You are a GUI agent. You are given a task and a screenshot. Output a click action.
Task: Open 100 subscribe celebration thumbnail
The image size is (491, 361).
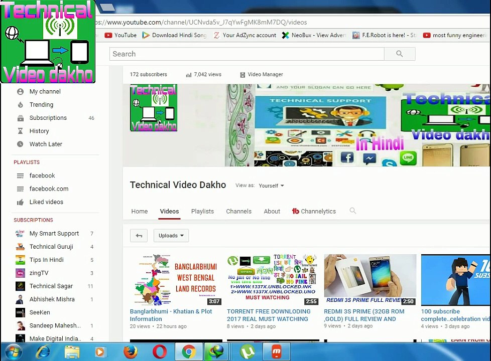(x=456, y=280)
